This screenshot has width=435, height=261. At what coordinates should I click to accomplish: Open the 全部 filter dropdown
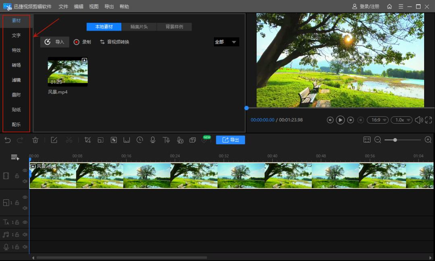(226, 42)
